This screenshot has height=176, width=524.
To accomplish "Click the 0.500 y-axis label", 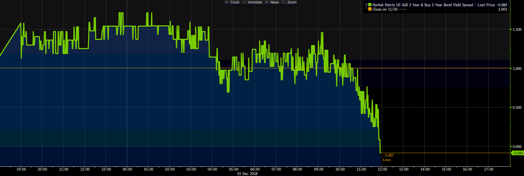I will coord(517,107).
